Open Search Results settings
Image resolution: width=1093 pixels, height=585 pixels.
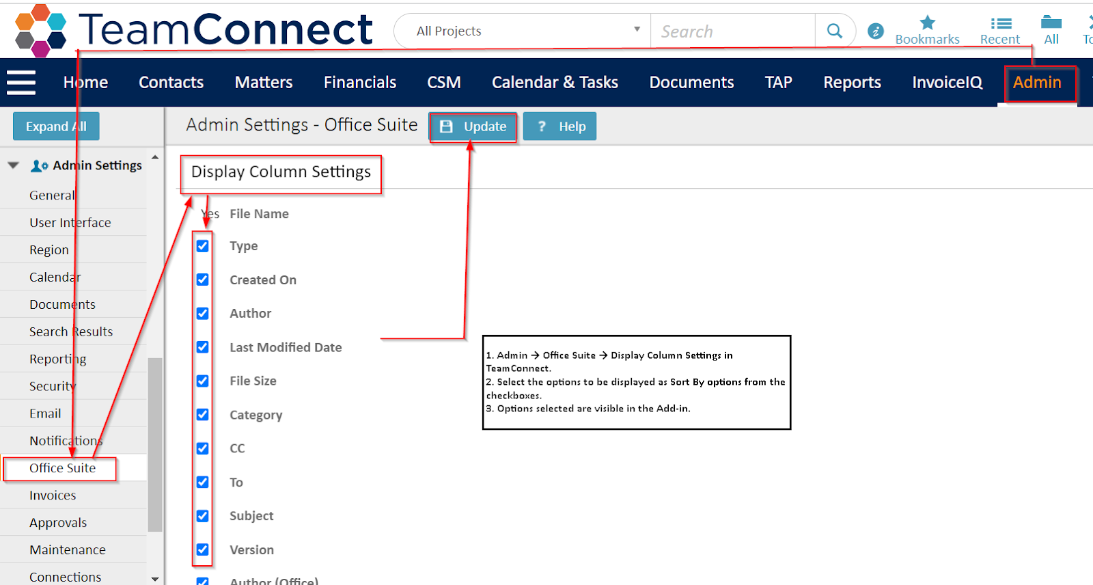click(71, 332)
